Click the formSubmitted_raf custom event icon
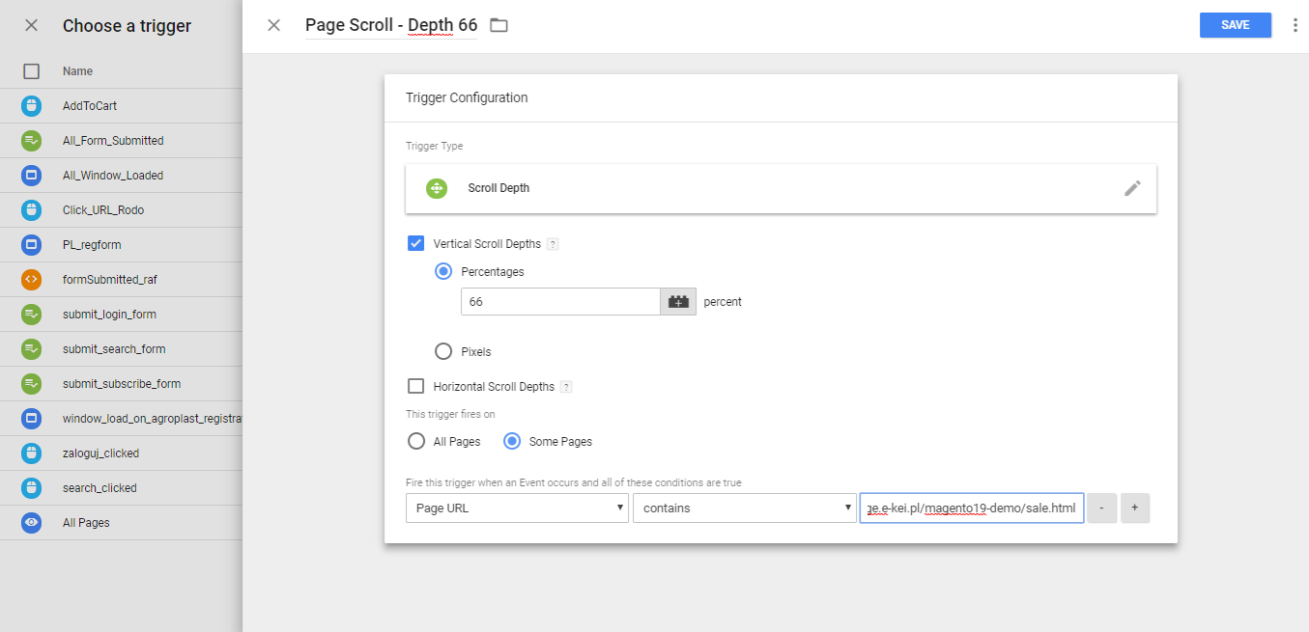The image size is (1309, 632). [31, 280]
